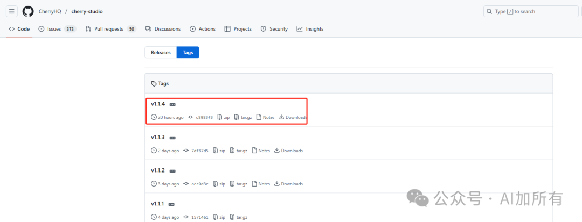
Task: Open the Issues tab
Action: click(57, 29)
